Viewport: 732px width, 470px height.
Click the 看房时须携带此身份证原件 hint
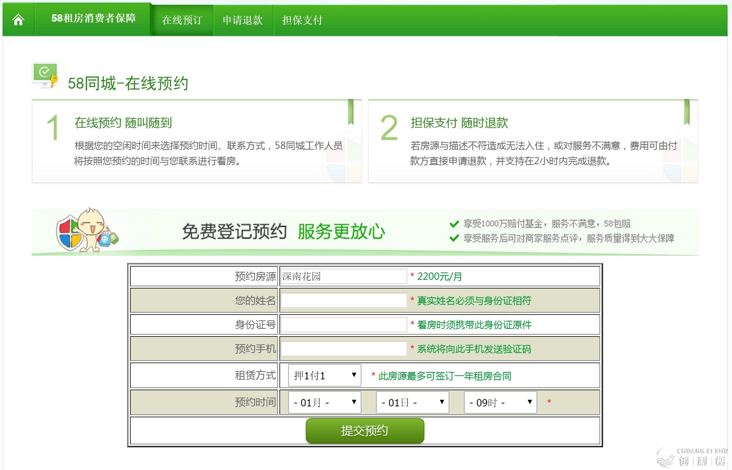[x=474, y=325]
